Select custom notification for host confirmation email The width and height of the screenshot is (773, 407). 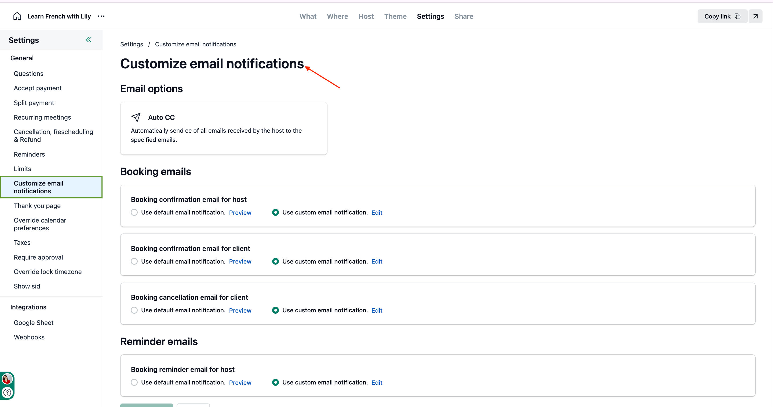click(x=275, y=212)
